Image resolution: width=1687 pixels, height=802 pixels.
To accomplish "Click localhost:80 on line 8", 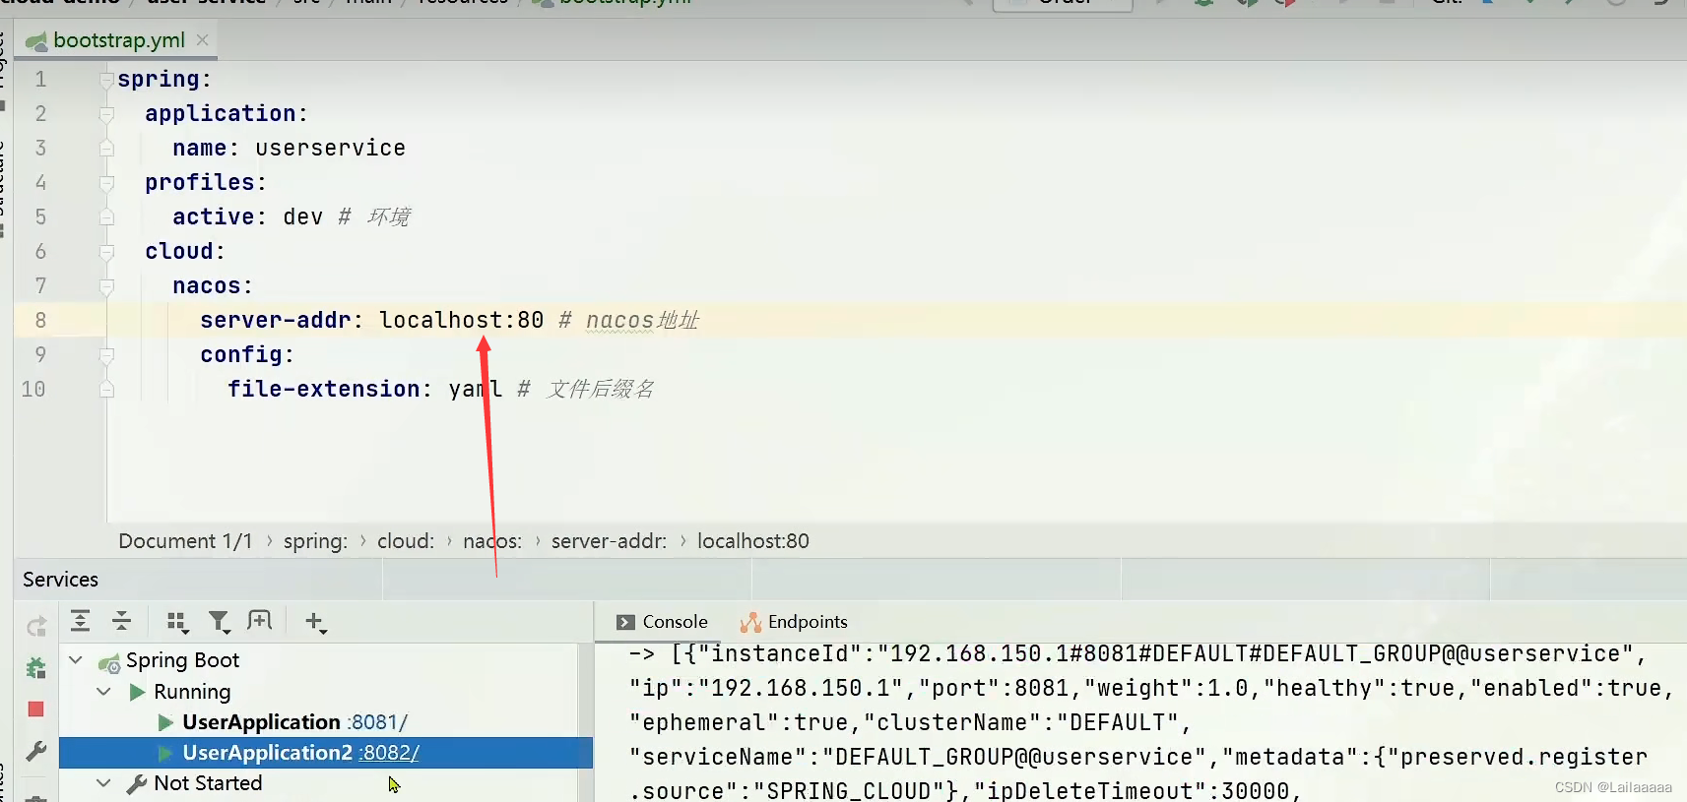I will (462, 321).
